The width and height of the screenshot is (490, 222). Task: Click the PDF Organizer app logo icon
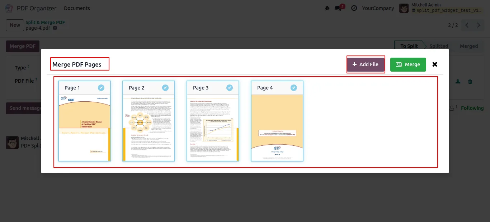9,8
